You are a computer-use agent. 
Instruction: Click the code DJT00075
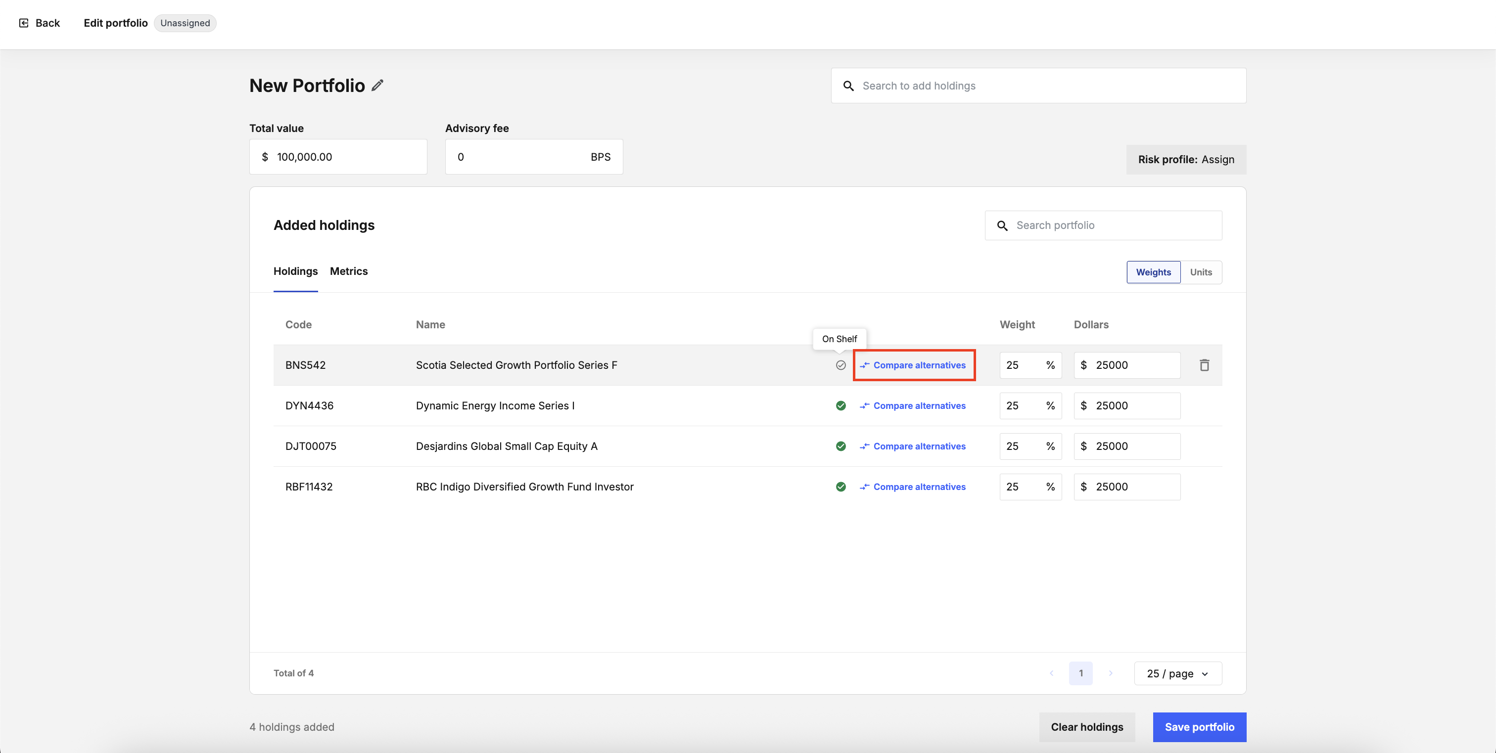311,446
